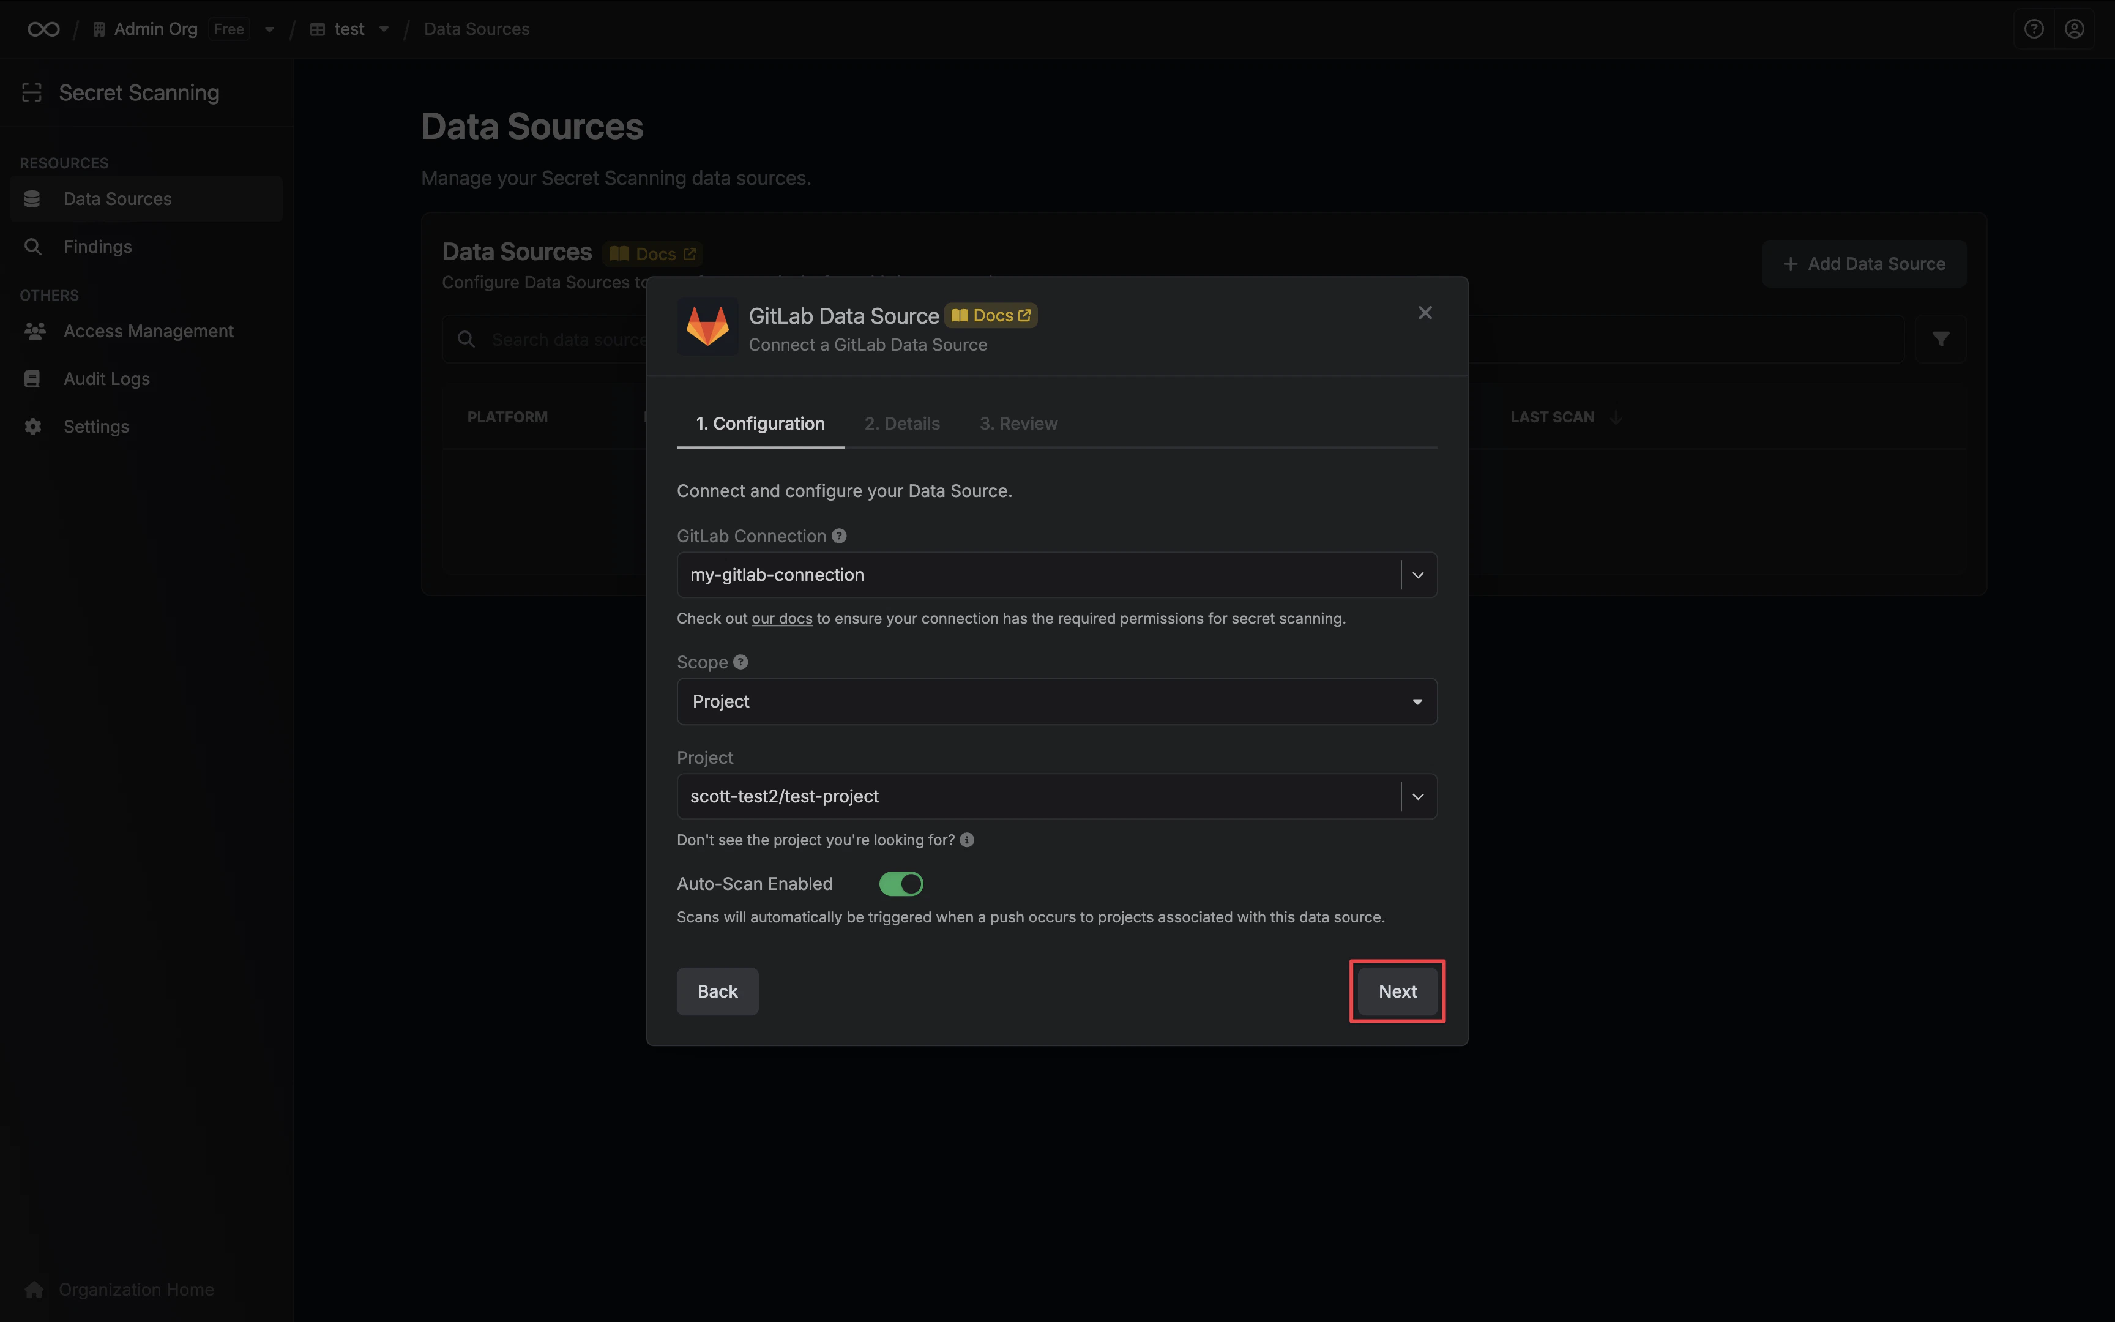Click the Organization Home house icon

coord(34,1290)
